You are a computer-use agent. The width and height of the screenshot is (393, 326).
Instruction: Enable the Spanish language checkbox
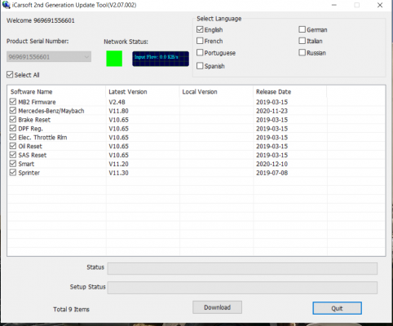coord(200,66)
